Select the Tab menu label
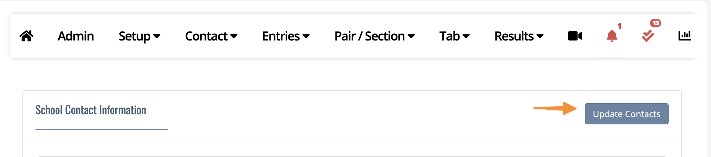This screenshot has height=157, width=711. [x=450, y=36]
